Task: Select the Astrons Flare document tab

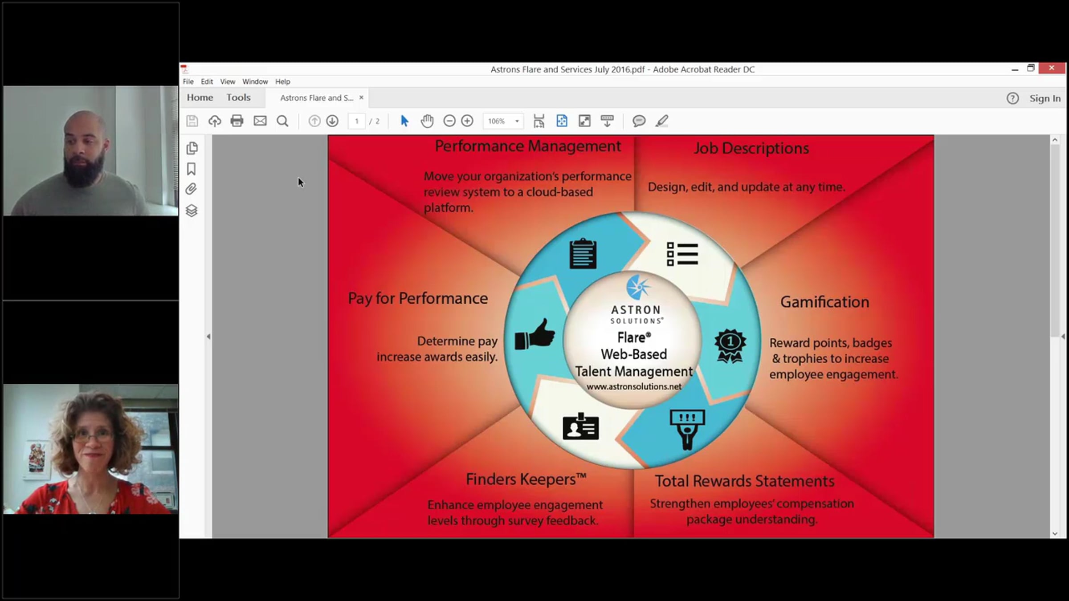Action: click(x=317, y=98)
